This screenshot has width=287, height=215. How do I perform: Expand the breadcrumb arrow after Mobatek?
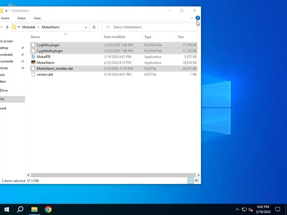tap(39, 27)
